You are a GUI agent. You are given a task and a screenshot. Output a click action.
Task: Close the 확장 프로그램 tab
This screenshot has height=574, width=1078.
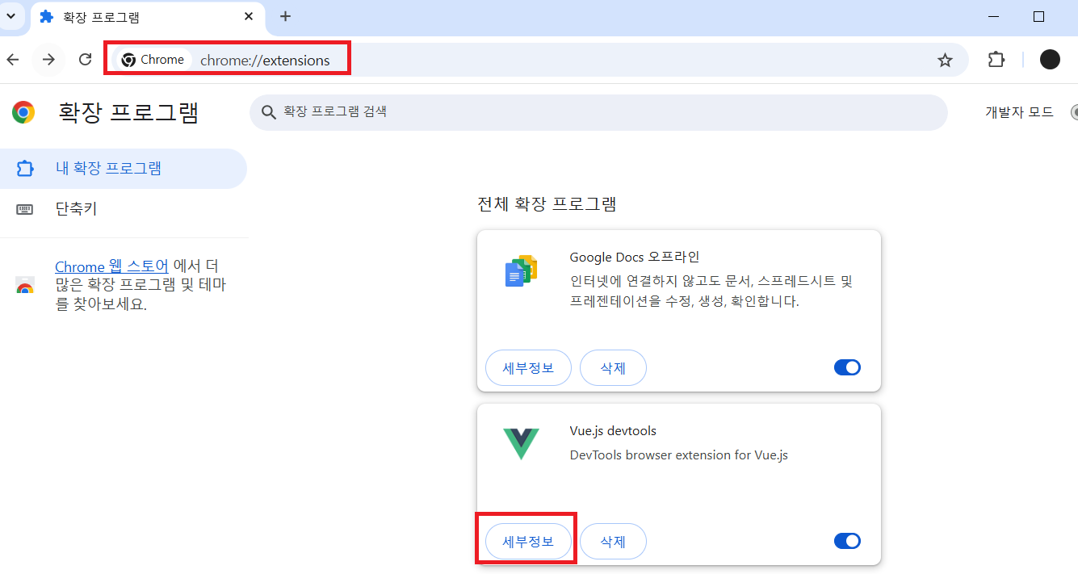tap(247, 17)
